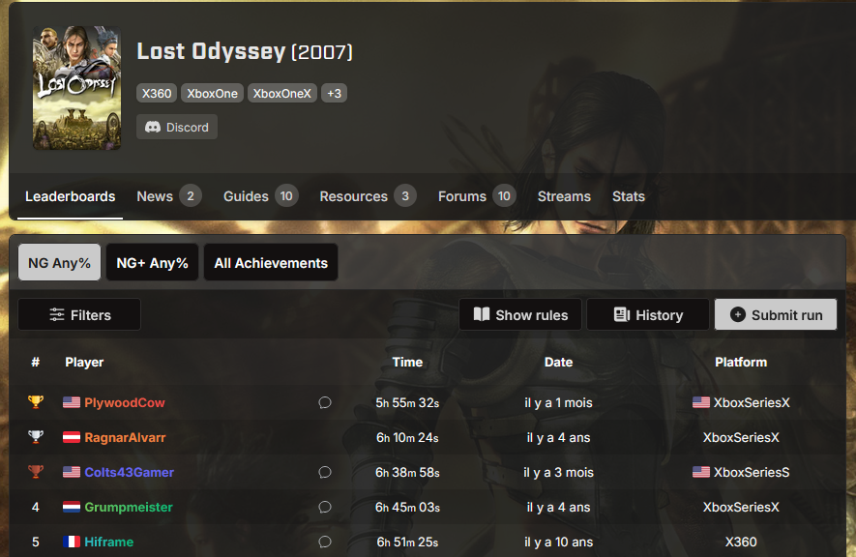Open the 6h 38m 58s run
Viewport: 856px width, 557px height.
pos(407,473)
